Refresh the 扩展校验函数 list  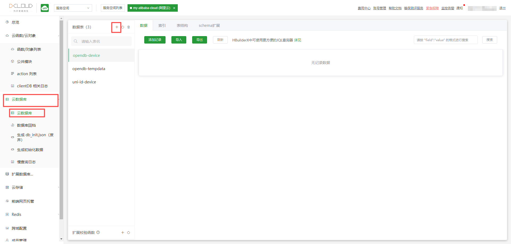tap(129, 233)
